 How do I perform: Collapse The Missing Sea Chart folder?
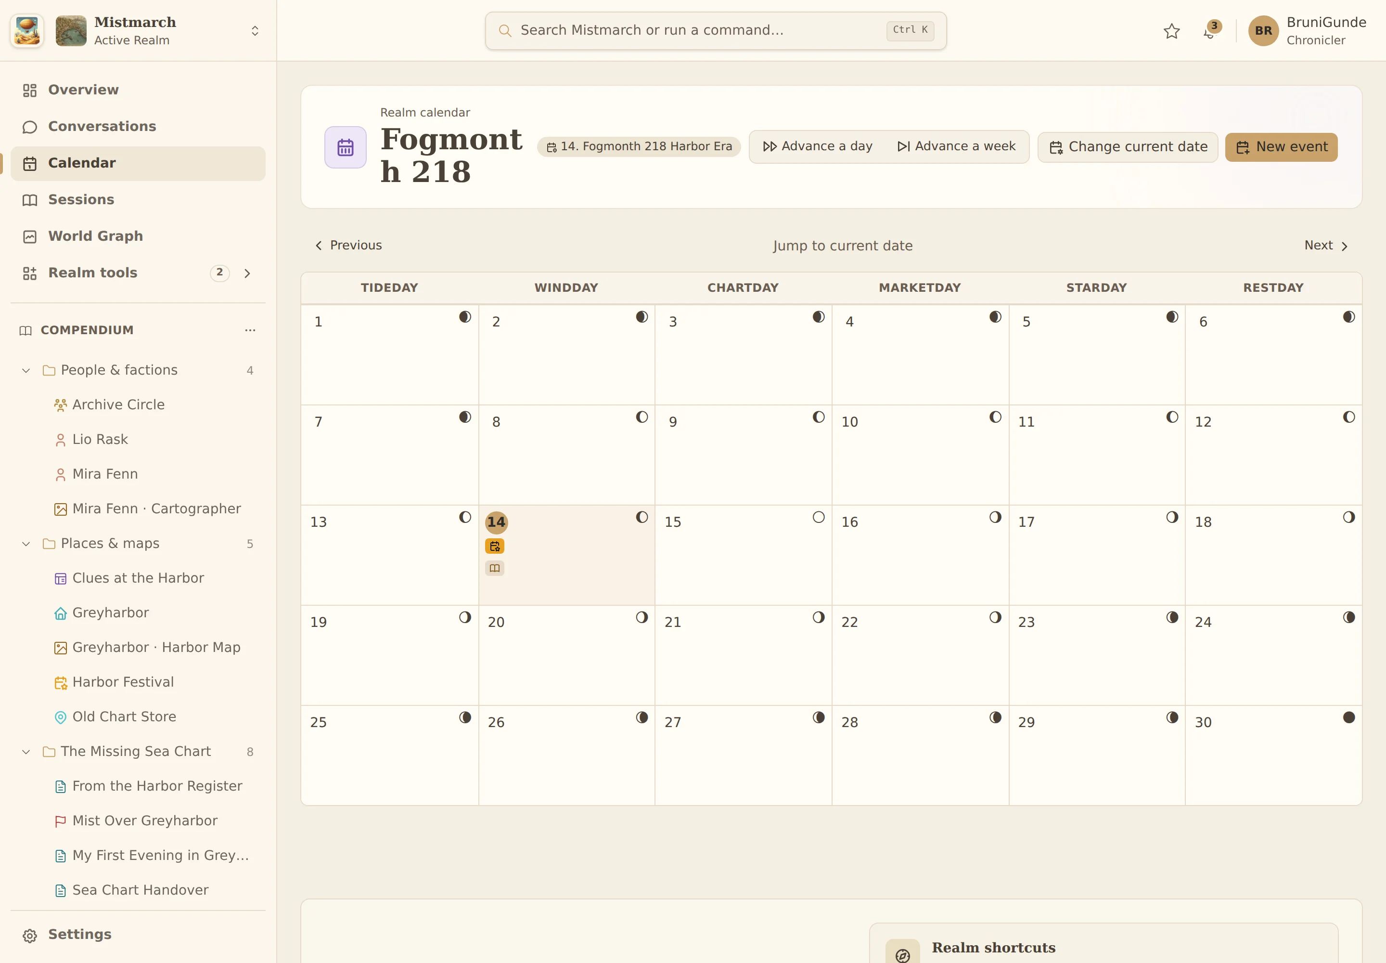26,752
